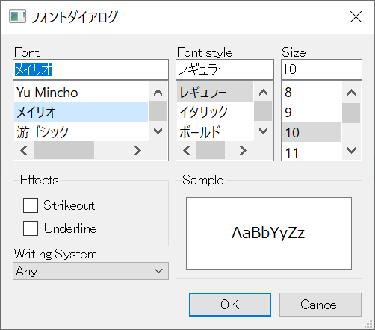This screenshot has width=375, height=330.
Task: Click Font style list scroll up arrow
Action: (x=263, y=93)
